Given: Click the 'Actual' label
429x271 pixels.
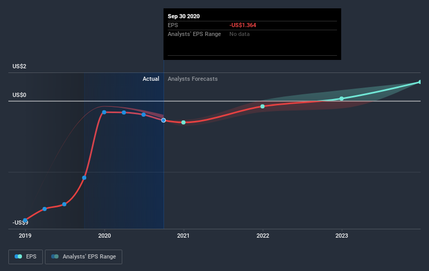Looking at the screenshot, I should (151, 79).
